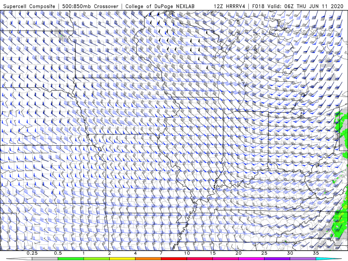Select the bright green 0.5–1 color bar segment
The height and width of the screenshot is (261, 348).
pyautogui.click(x=71, y=259)
